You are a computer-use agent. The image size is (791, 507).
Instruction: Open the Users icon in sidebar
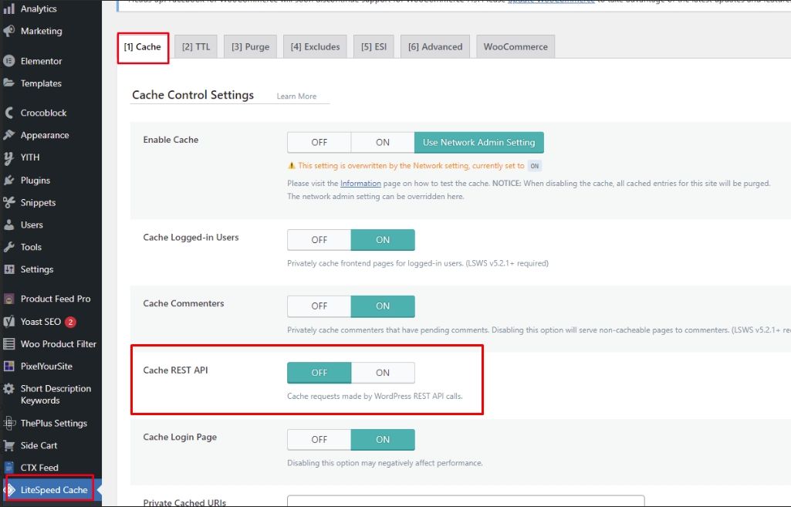coord(8,225)
